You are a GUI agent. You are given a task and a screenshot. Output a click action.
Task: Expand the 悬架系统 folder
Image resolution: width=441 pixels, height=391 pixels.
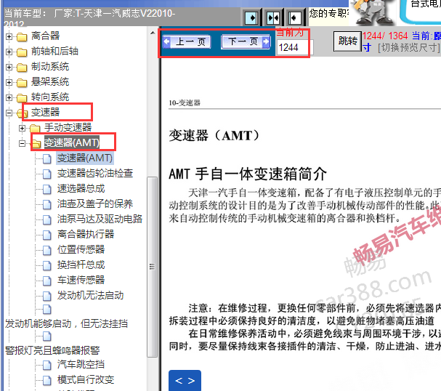tap(9, 82)
